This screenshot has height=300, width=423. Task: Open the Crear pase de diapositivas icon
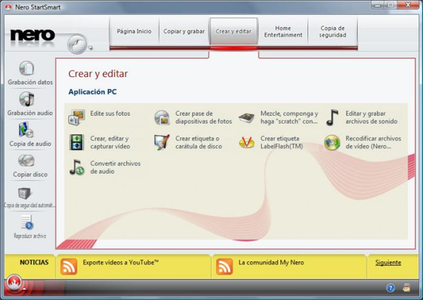tap(162, 117)
